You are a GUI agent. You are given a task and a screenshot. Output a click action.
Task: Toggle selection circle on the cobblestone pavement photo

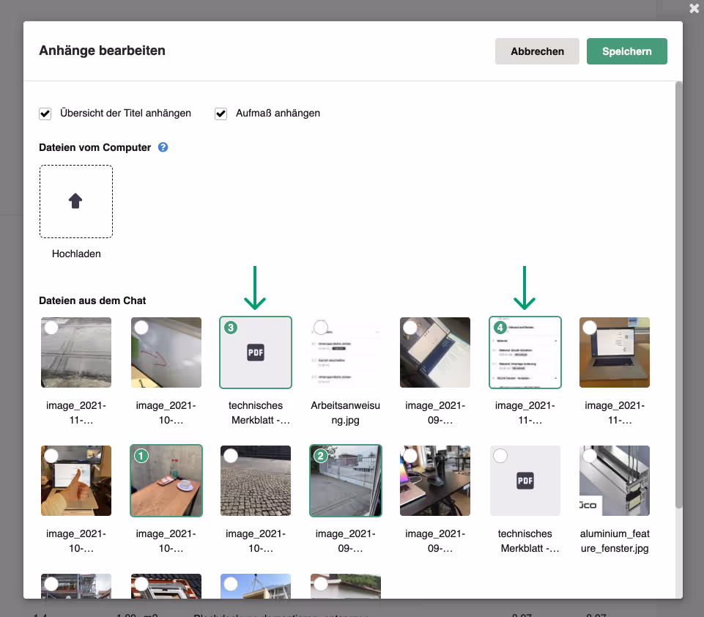click(x=231, y=456)
